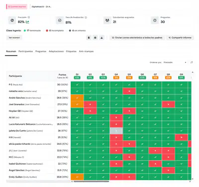Image resolution: width=199 pixels, height=187 pixels.
Task: Click julieta De Cunto's gray Q4 cell
Action: point(116,131)
